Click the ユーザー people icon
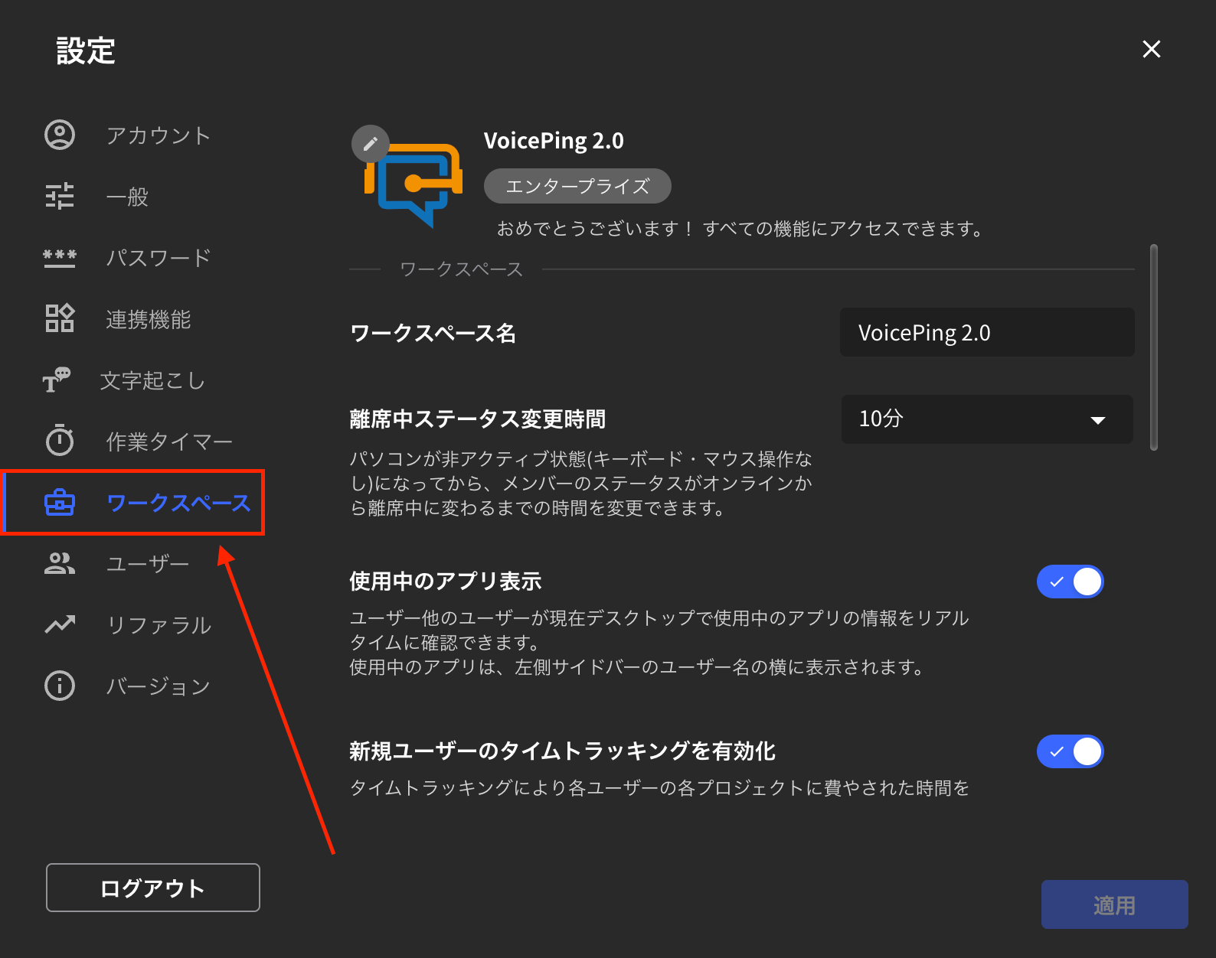Image resolution: width=1216 pixels, height=958 pixels. click(x=60, y=564)
